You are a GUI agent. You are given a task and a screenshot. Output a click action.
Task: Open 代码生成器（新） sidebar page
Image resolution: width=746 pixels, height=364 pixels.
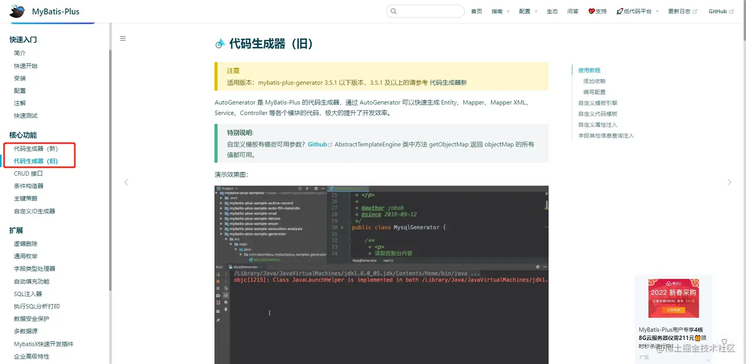[36, 148]
